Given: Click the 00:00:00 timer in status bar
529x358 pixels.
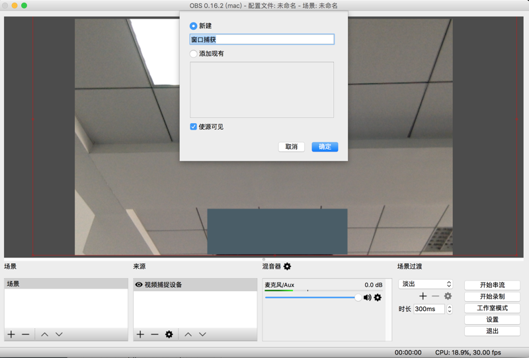Looking at the screenshot, I should [x=408, y=353].
